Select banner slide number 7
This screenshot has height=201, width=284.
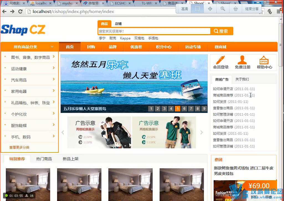point(191,109)
